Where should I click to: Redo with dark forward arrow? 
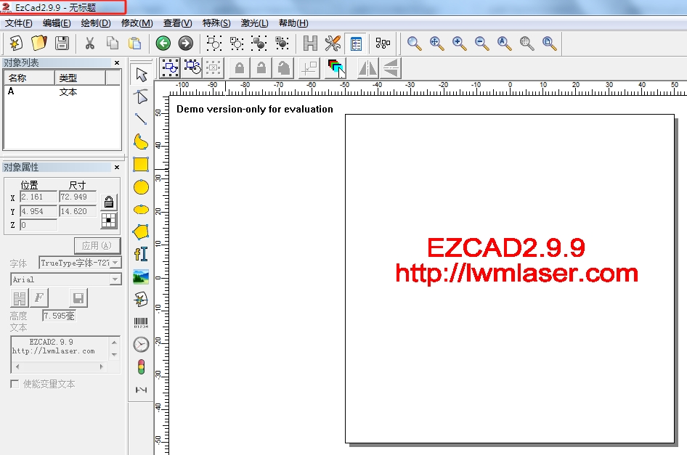point(186,43)
